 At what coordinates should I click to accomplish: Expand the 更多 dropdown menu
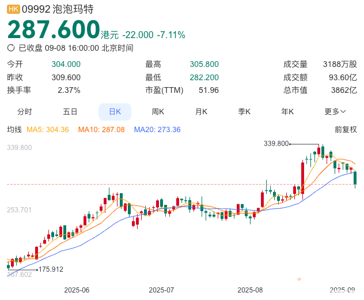[x=335, y=111]
